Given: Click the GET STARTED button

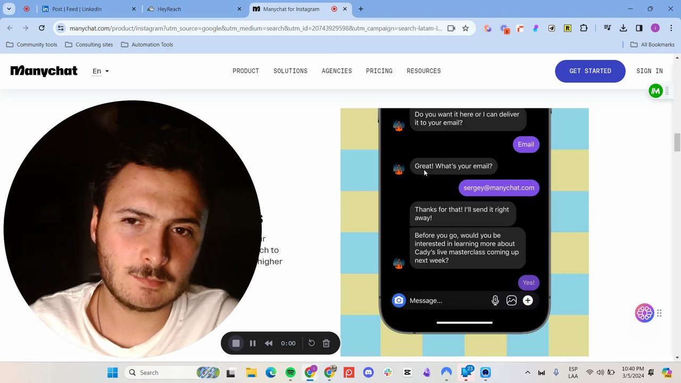Looking at the screenshot, I should point(590,71).
